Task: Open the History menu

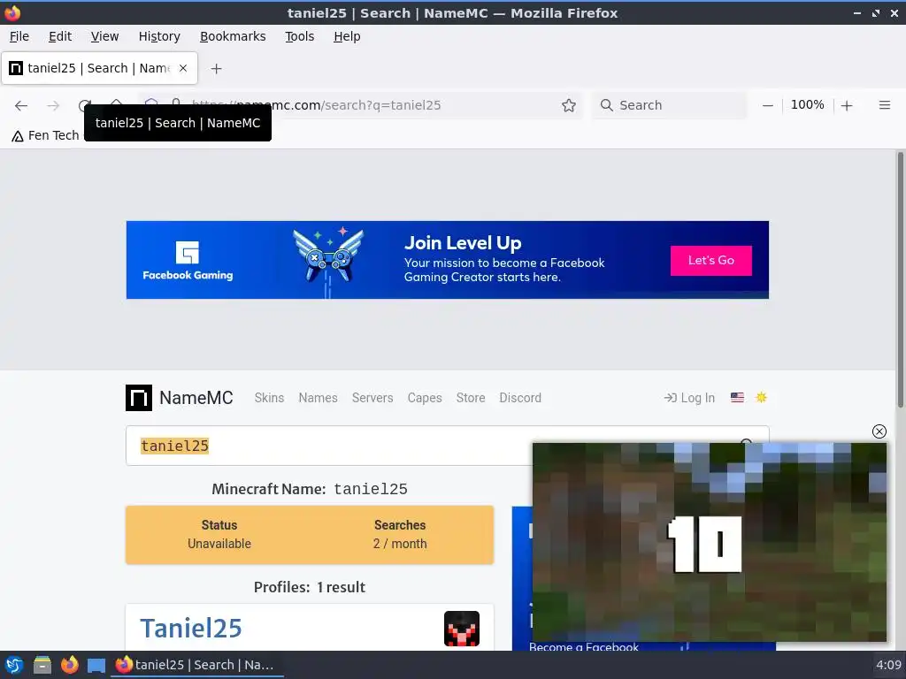Action: (x=159, y=36)
